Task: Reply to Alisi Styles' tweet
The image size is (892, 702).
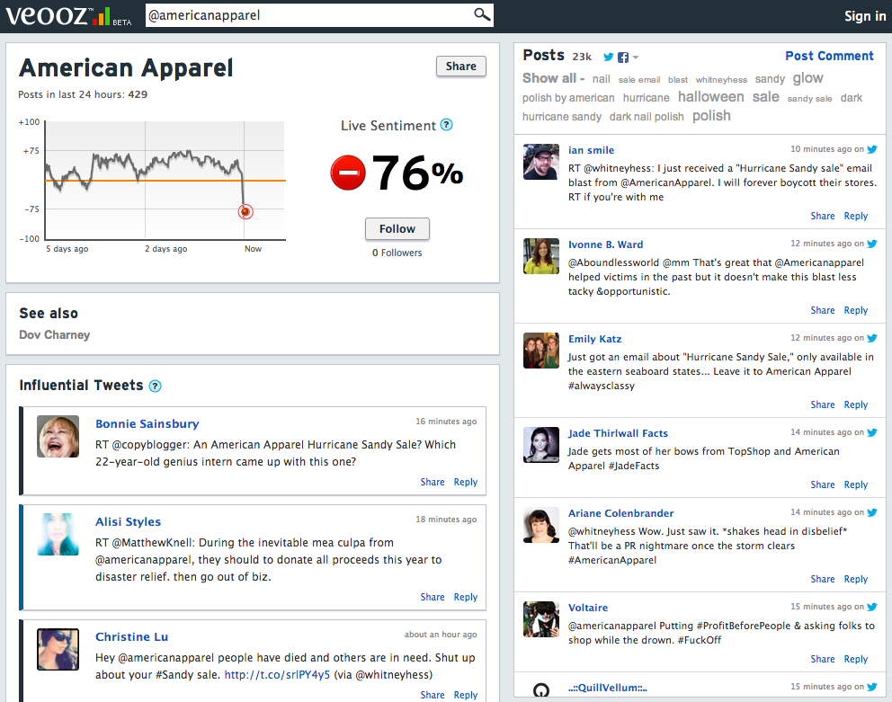Action: 466,597
